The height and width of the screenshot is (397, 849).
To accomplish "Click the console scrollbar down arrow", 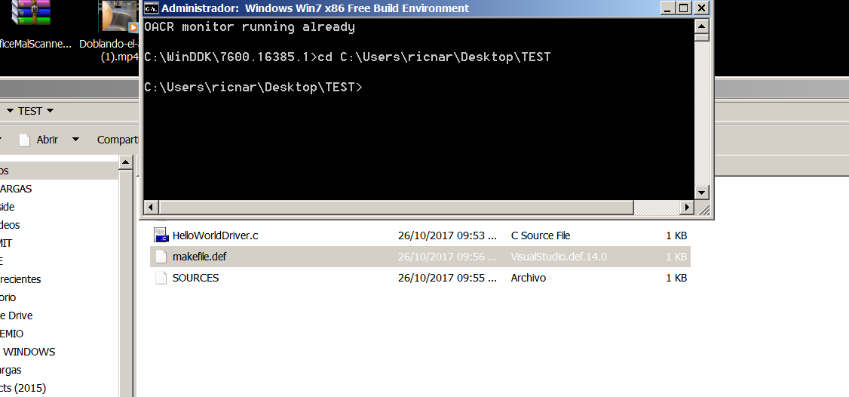I will point(702,192).
